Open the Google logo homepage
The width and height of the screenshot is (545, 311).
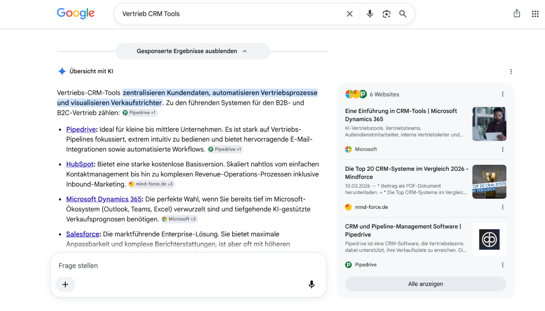point(76,14)
